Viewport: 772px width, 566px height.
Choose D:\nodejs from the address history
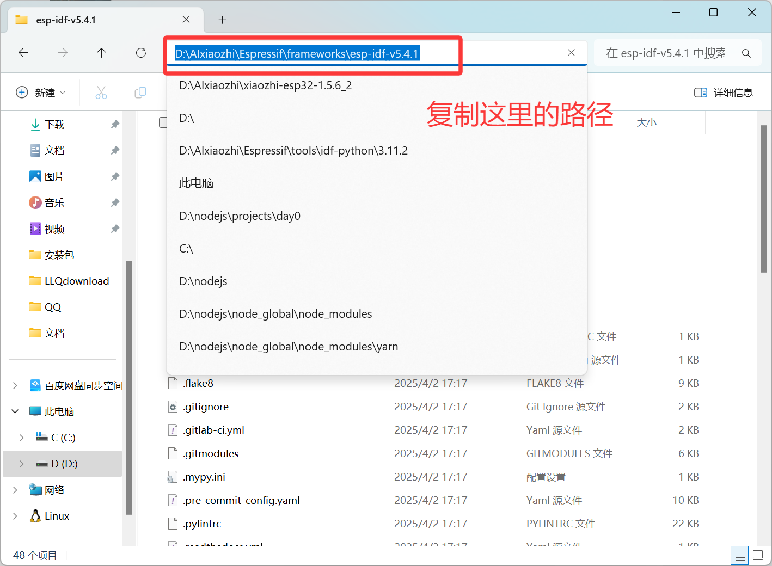(377, 281)
